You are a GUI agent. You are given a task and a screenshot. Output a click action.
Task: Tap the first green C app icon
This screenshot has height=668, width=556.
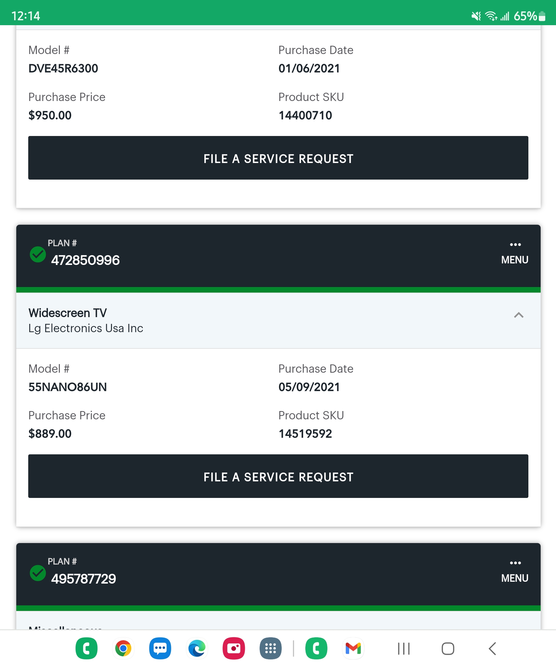pyautogui.click(x=86, y=648)
